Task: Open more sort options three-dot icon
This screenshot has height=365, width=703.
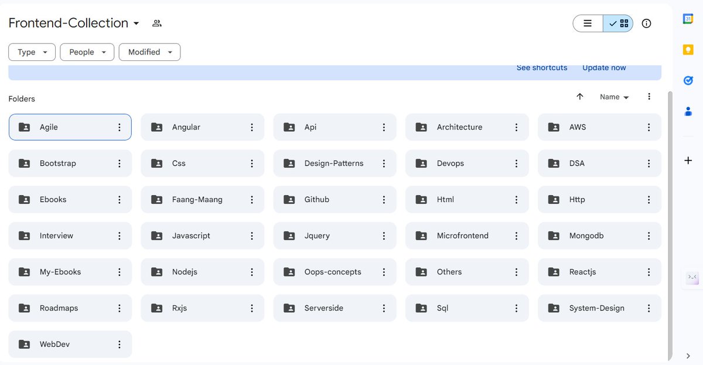Action: tap(649, 97)
